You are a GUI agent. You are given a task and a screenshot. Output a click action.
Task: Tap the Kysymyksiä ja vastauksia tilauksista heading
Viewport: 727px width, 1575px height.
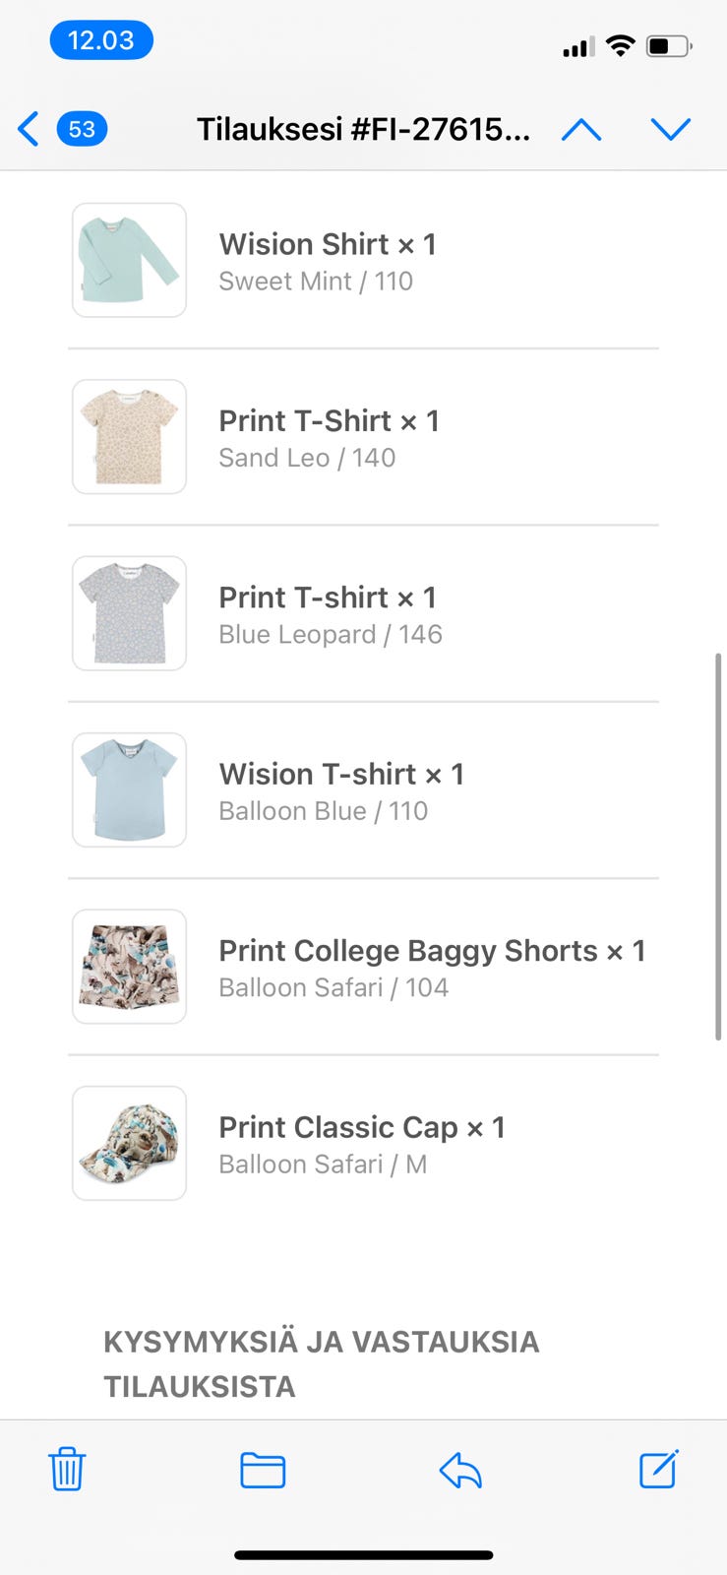click(x=322, y=1363)
